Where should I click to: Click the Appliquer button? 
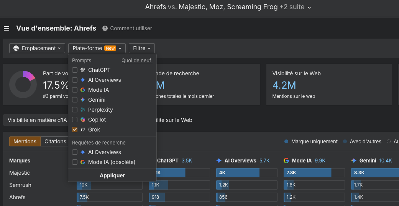pyautogui.click(x=112, y=175)
